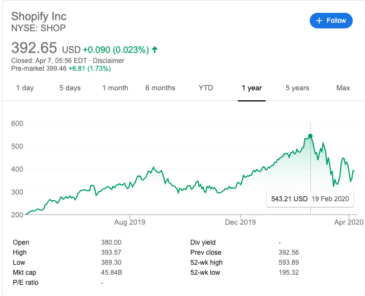The height and width of the screenshot is (296, 365).
Task: Click the plus icon in Follow button
Action: [x=319, y=21]
